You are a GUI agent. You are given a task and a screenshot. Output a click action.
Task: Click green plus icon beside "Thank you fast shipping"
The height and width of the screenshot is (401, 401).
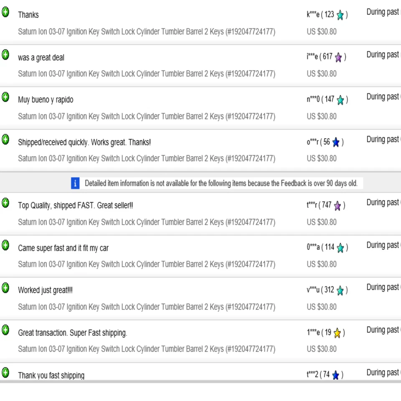click(x=5, y=372)
